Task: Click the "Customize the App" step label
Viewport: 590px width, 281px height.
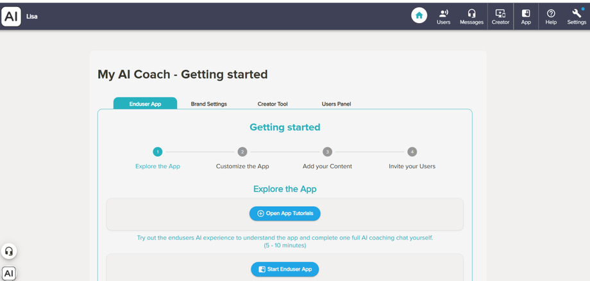Action: point(242,166)
